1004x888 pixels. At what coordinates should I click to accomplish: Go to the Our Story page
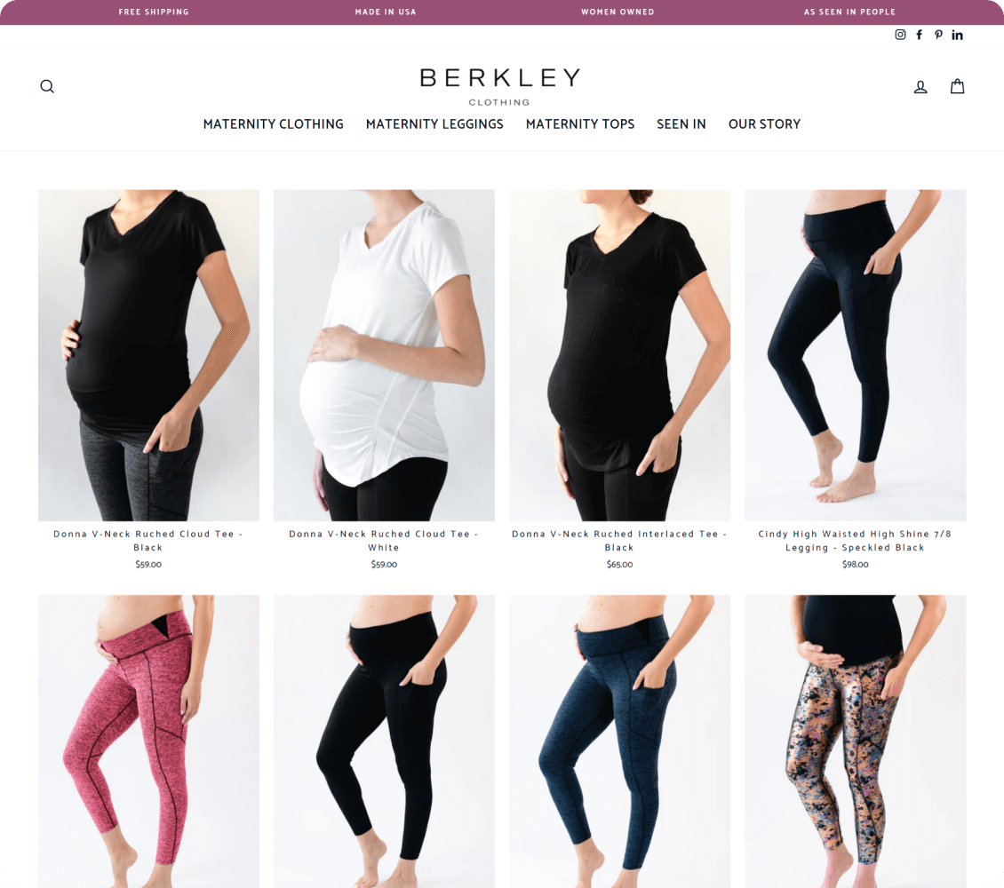(764, 124)
